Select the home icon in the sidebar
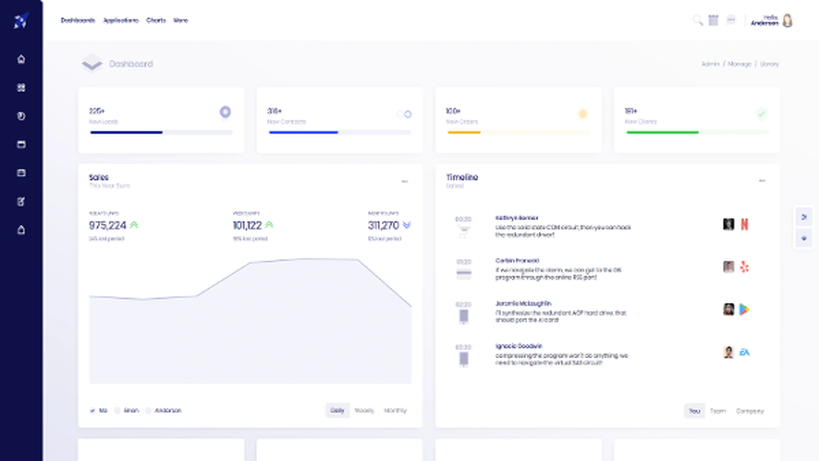 point(20,59)
